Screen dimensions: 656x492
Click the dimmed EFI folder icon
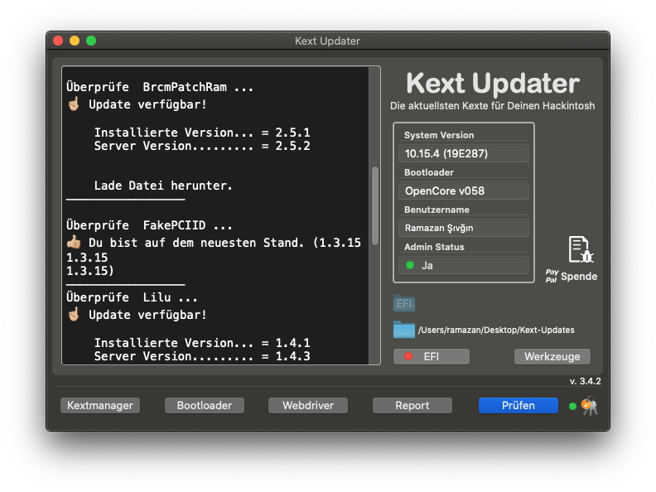click(404, 303)
